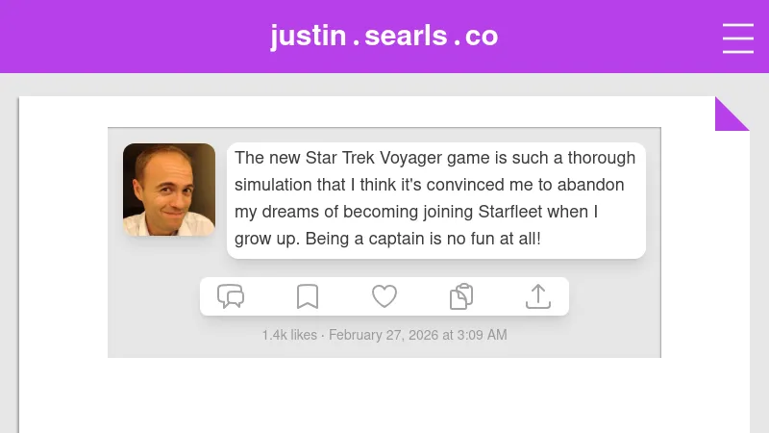769x433 pixels.
Task: Click the author's avatar photo
Action: (169, 190)
